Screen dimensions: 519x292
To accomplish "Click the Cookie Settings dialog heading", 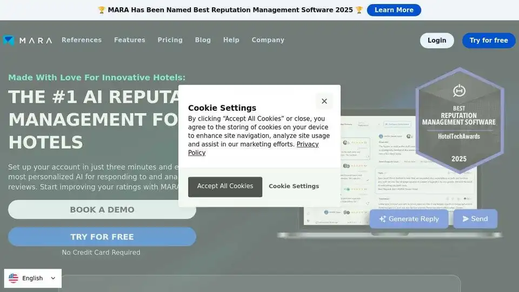I will coord(222,108).
